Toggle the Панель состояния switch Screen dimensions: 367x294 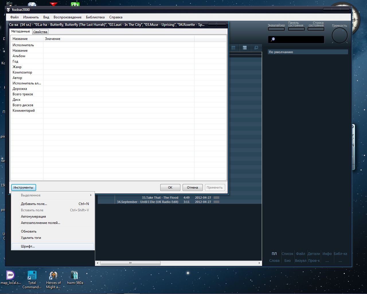pyautogui.click(x=296, y=29)
